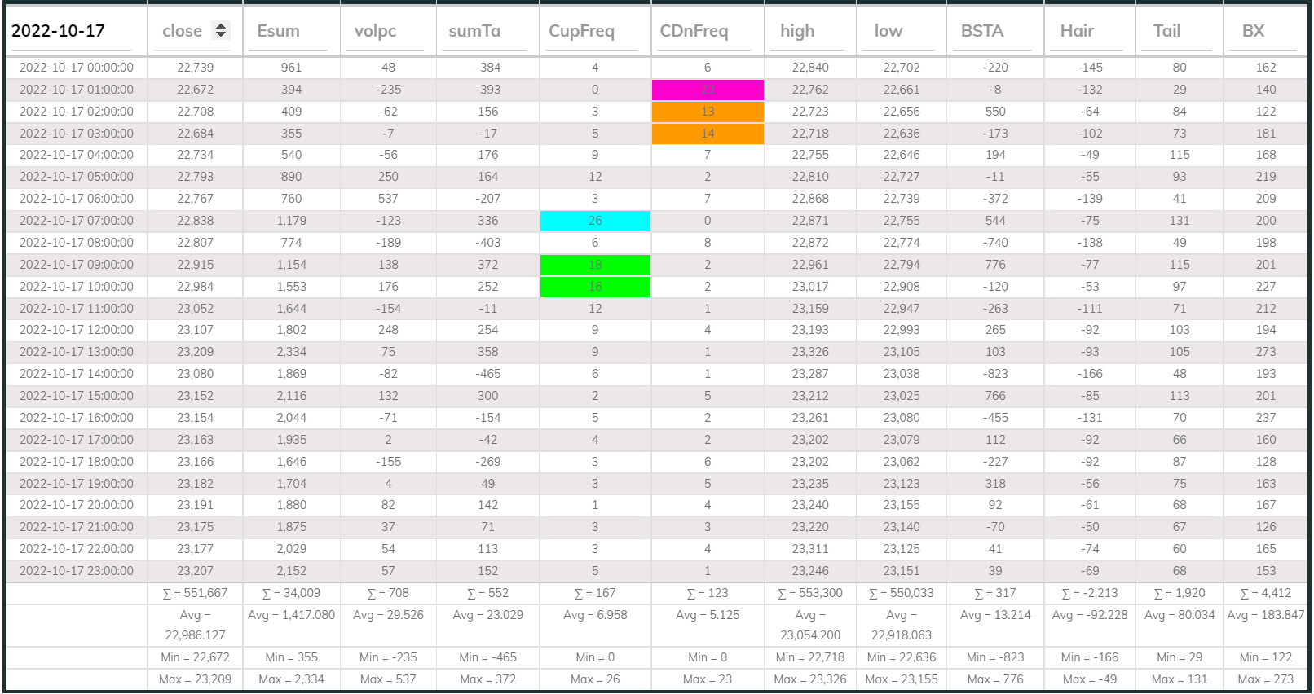
Task: Click BX value 273
Action: pos(1266,352)
